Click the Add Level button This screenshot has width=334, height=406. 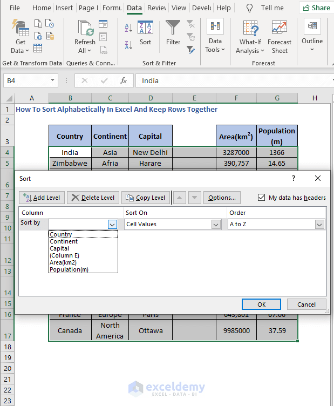(42, 198)
